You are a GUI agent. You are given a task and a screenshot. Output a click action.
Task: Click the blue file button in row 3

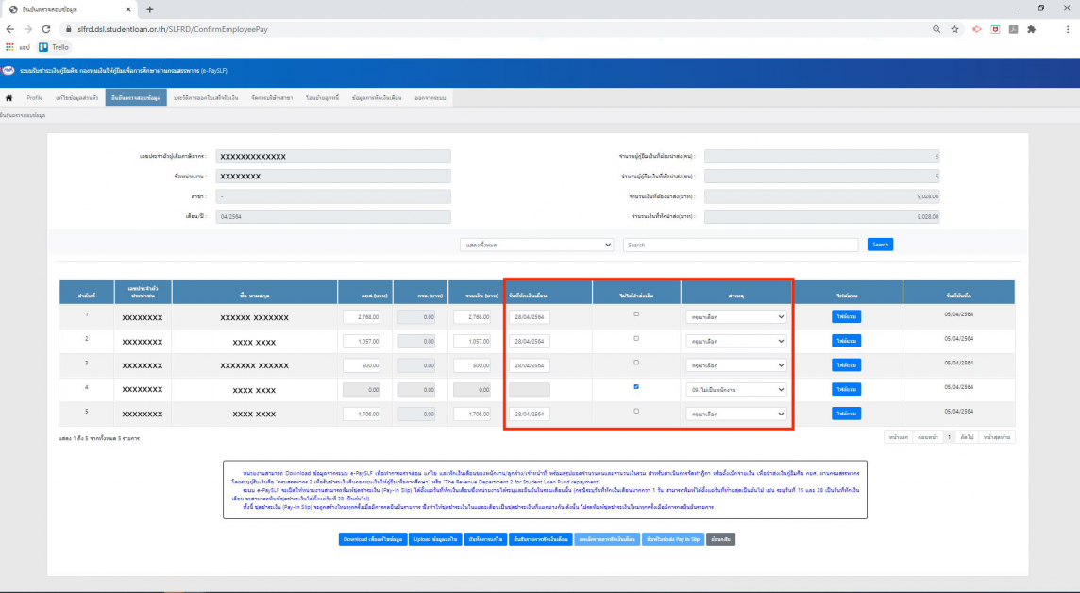[847, 365]
